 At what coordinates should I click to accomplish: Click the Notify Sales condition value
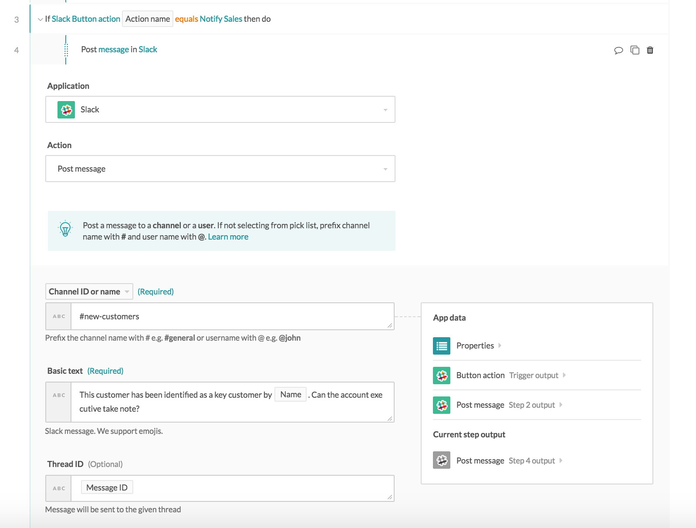(x=221, y=19)
